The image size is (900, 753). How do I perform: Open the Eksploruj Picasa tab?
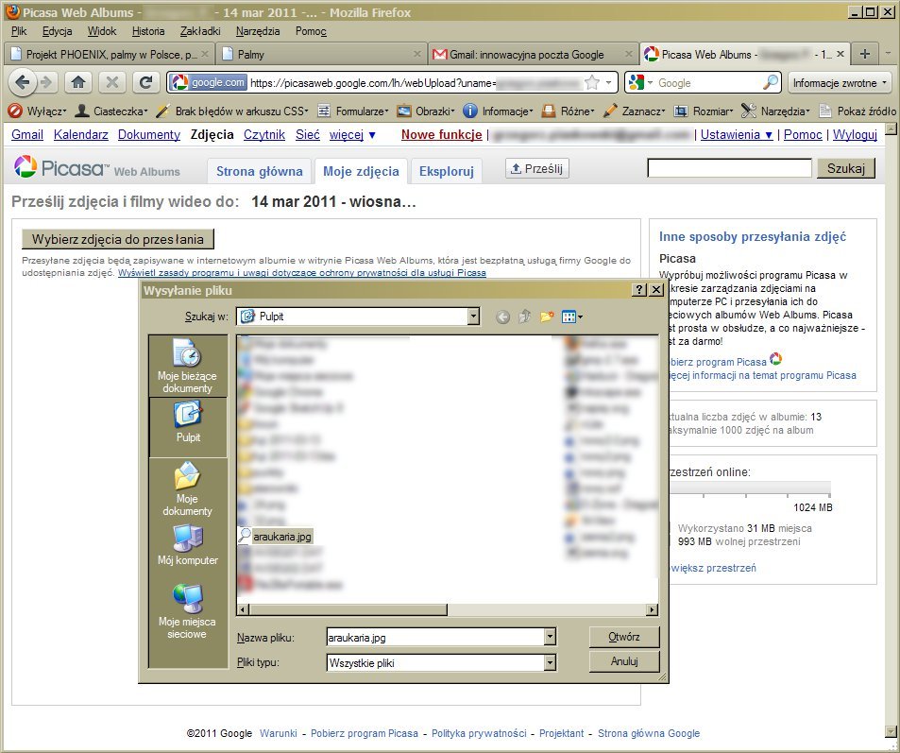click(x=446, y=171)
